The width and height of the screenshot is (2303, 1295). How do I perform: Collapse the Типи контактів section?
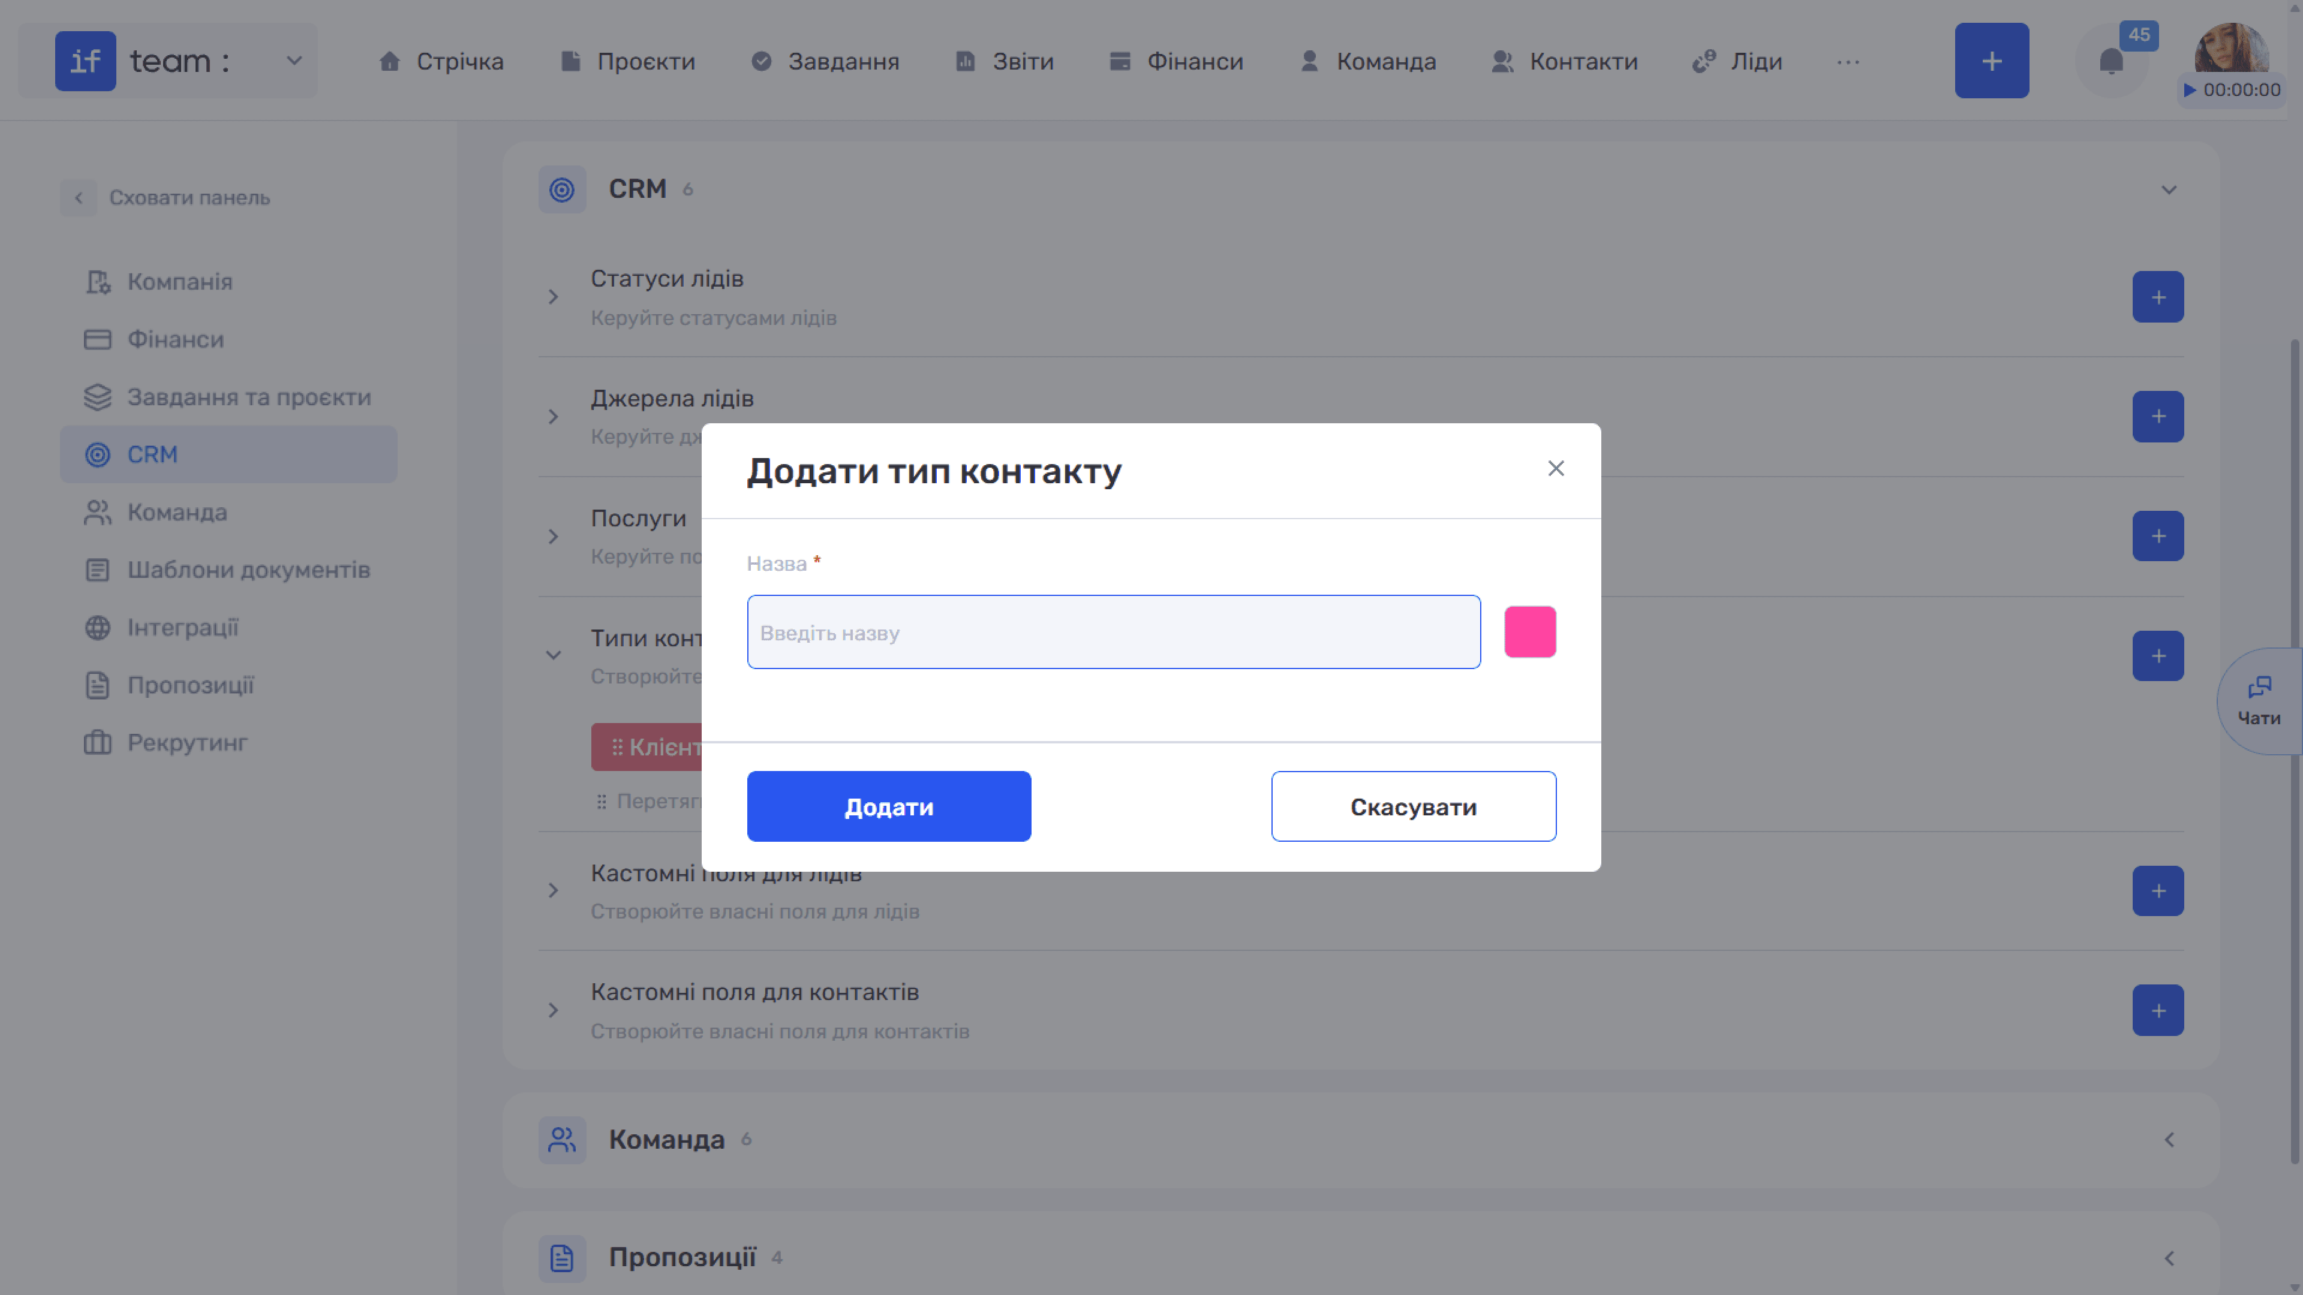point(554,655)
